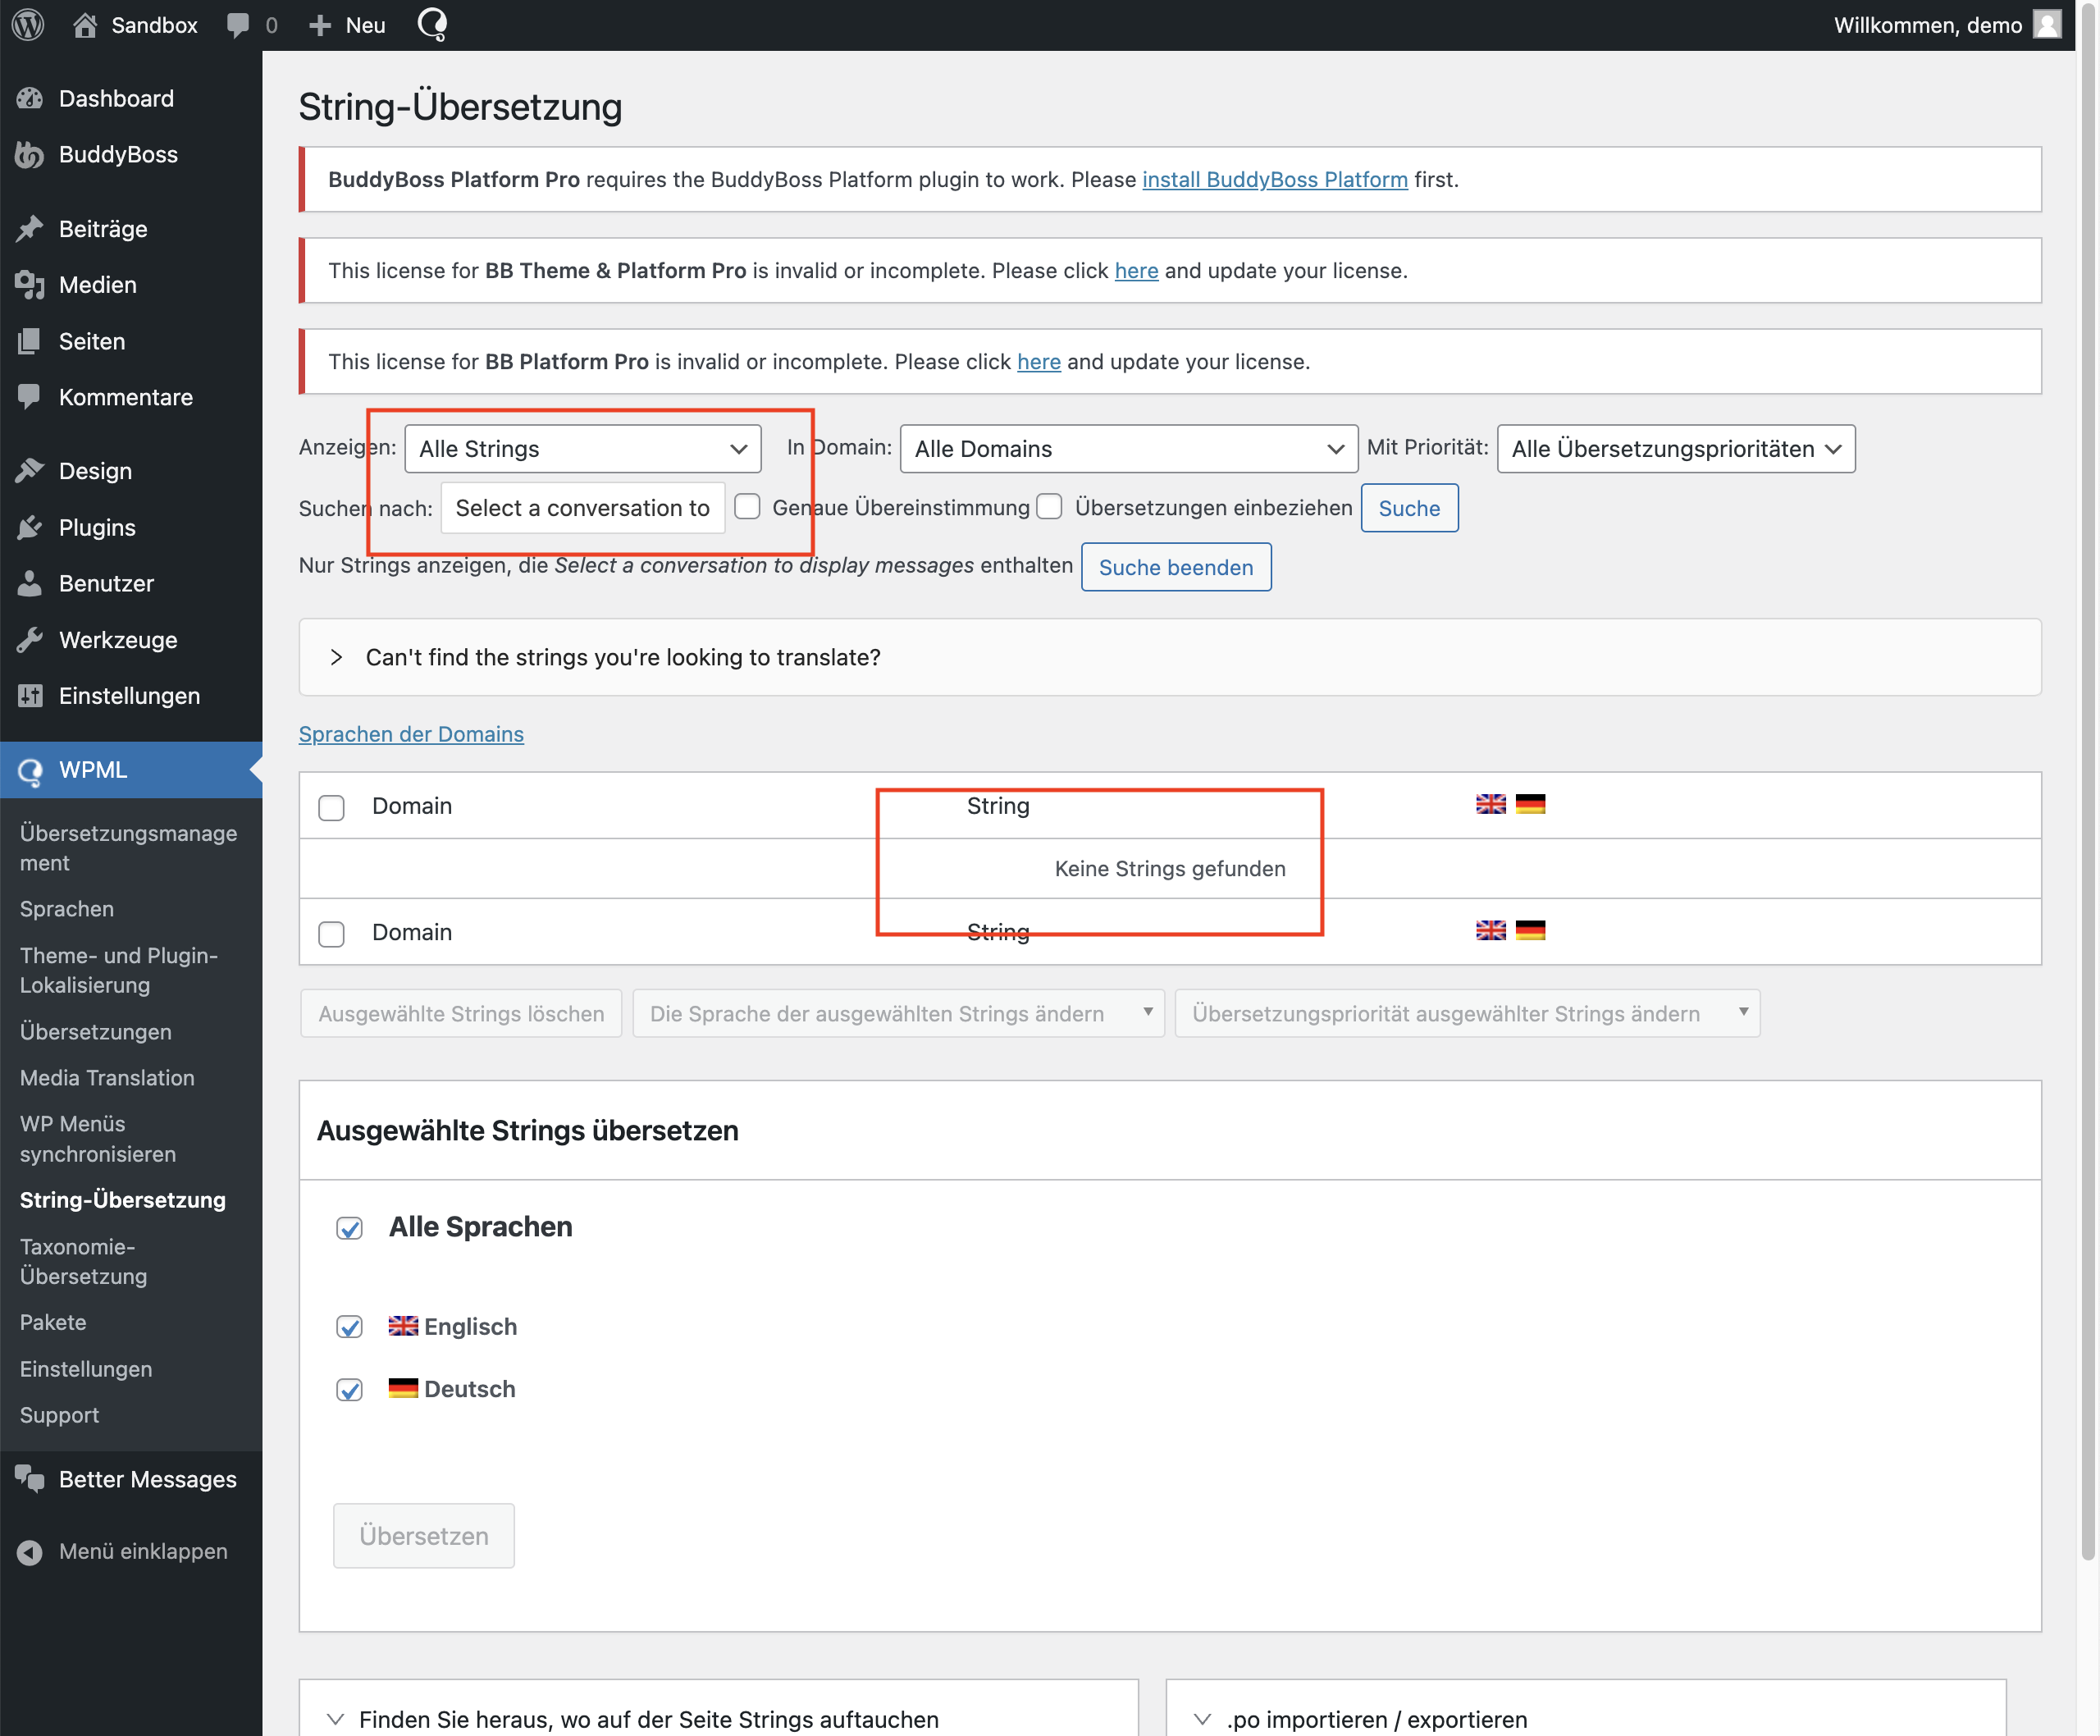
Task: Click German flag in top table header
Action: pos(1530,804)
